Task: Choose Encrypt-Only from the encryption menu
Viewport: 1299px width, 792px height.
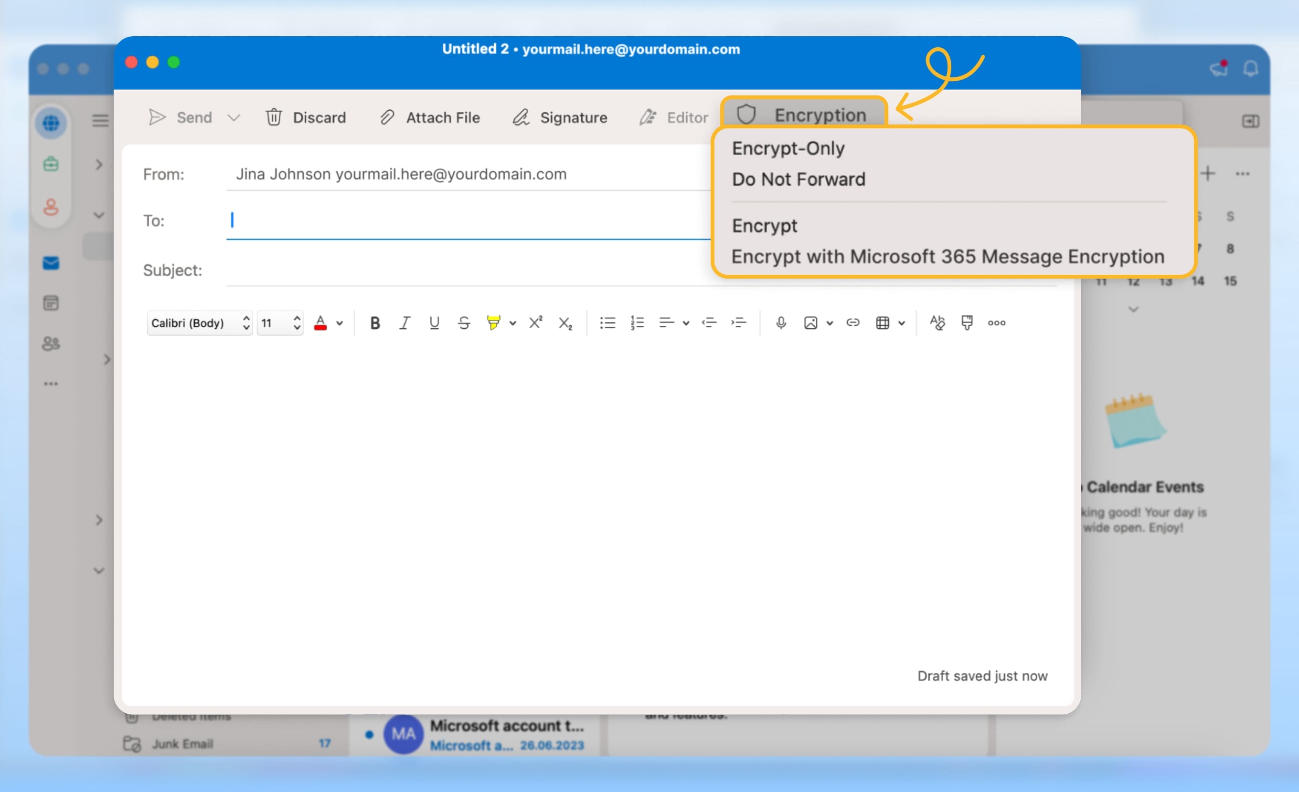Action: click(x=788, y=148)
